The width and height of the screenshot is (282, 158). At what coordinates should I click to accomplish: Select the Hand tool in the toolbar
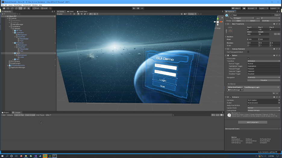pos(4,8)
